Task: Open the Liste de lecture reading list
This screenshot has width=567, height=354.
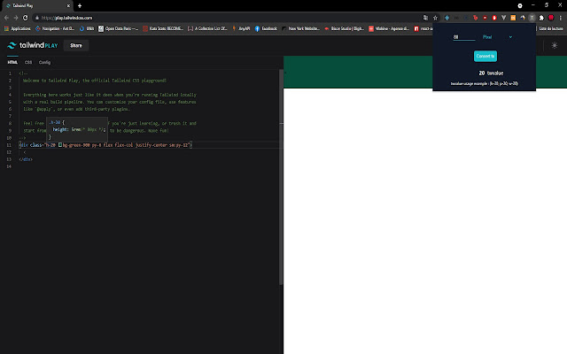Action: tap(551, 28)
